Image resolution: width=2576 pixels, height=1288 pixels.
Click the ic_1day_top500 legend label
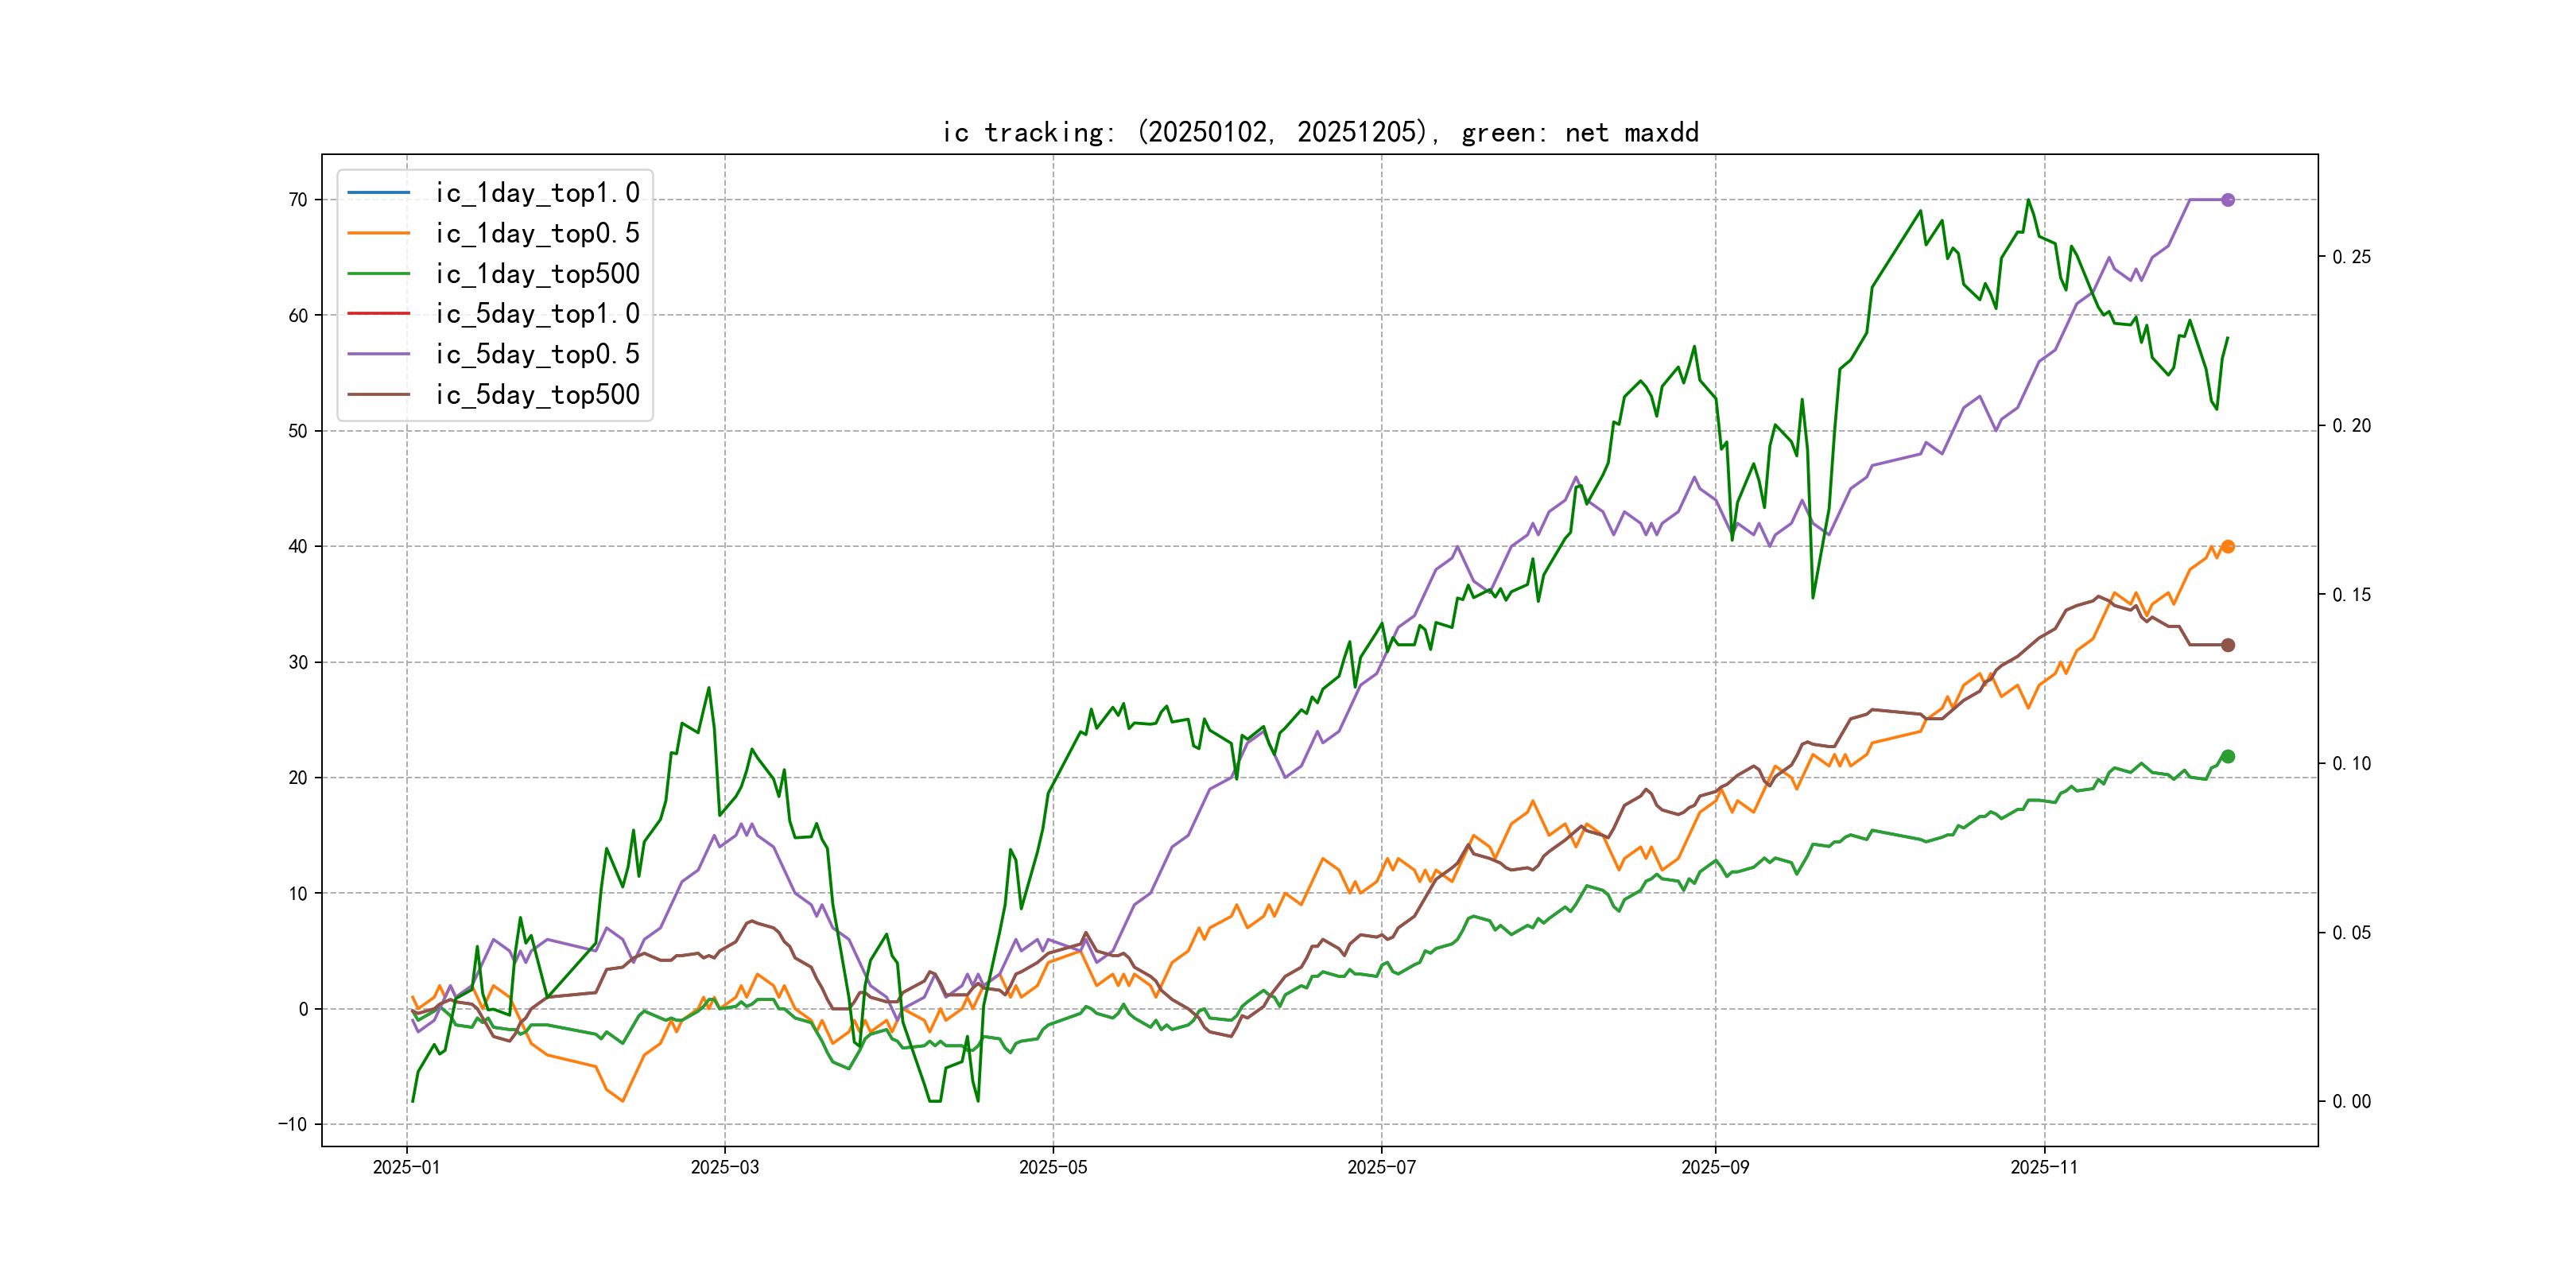click(537, 274)
